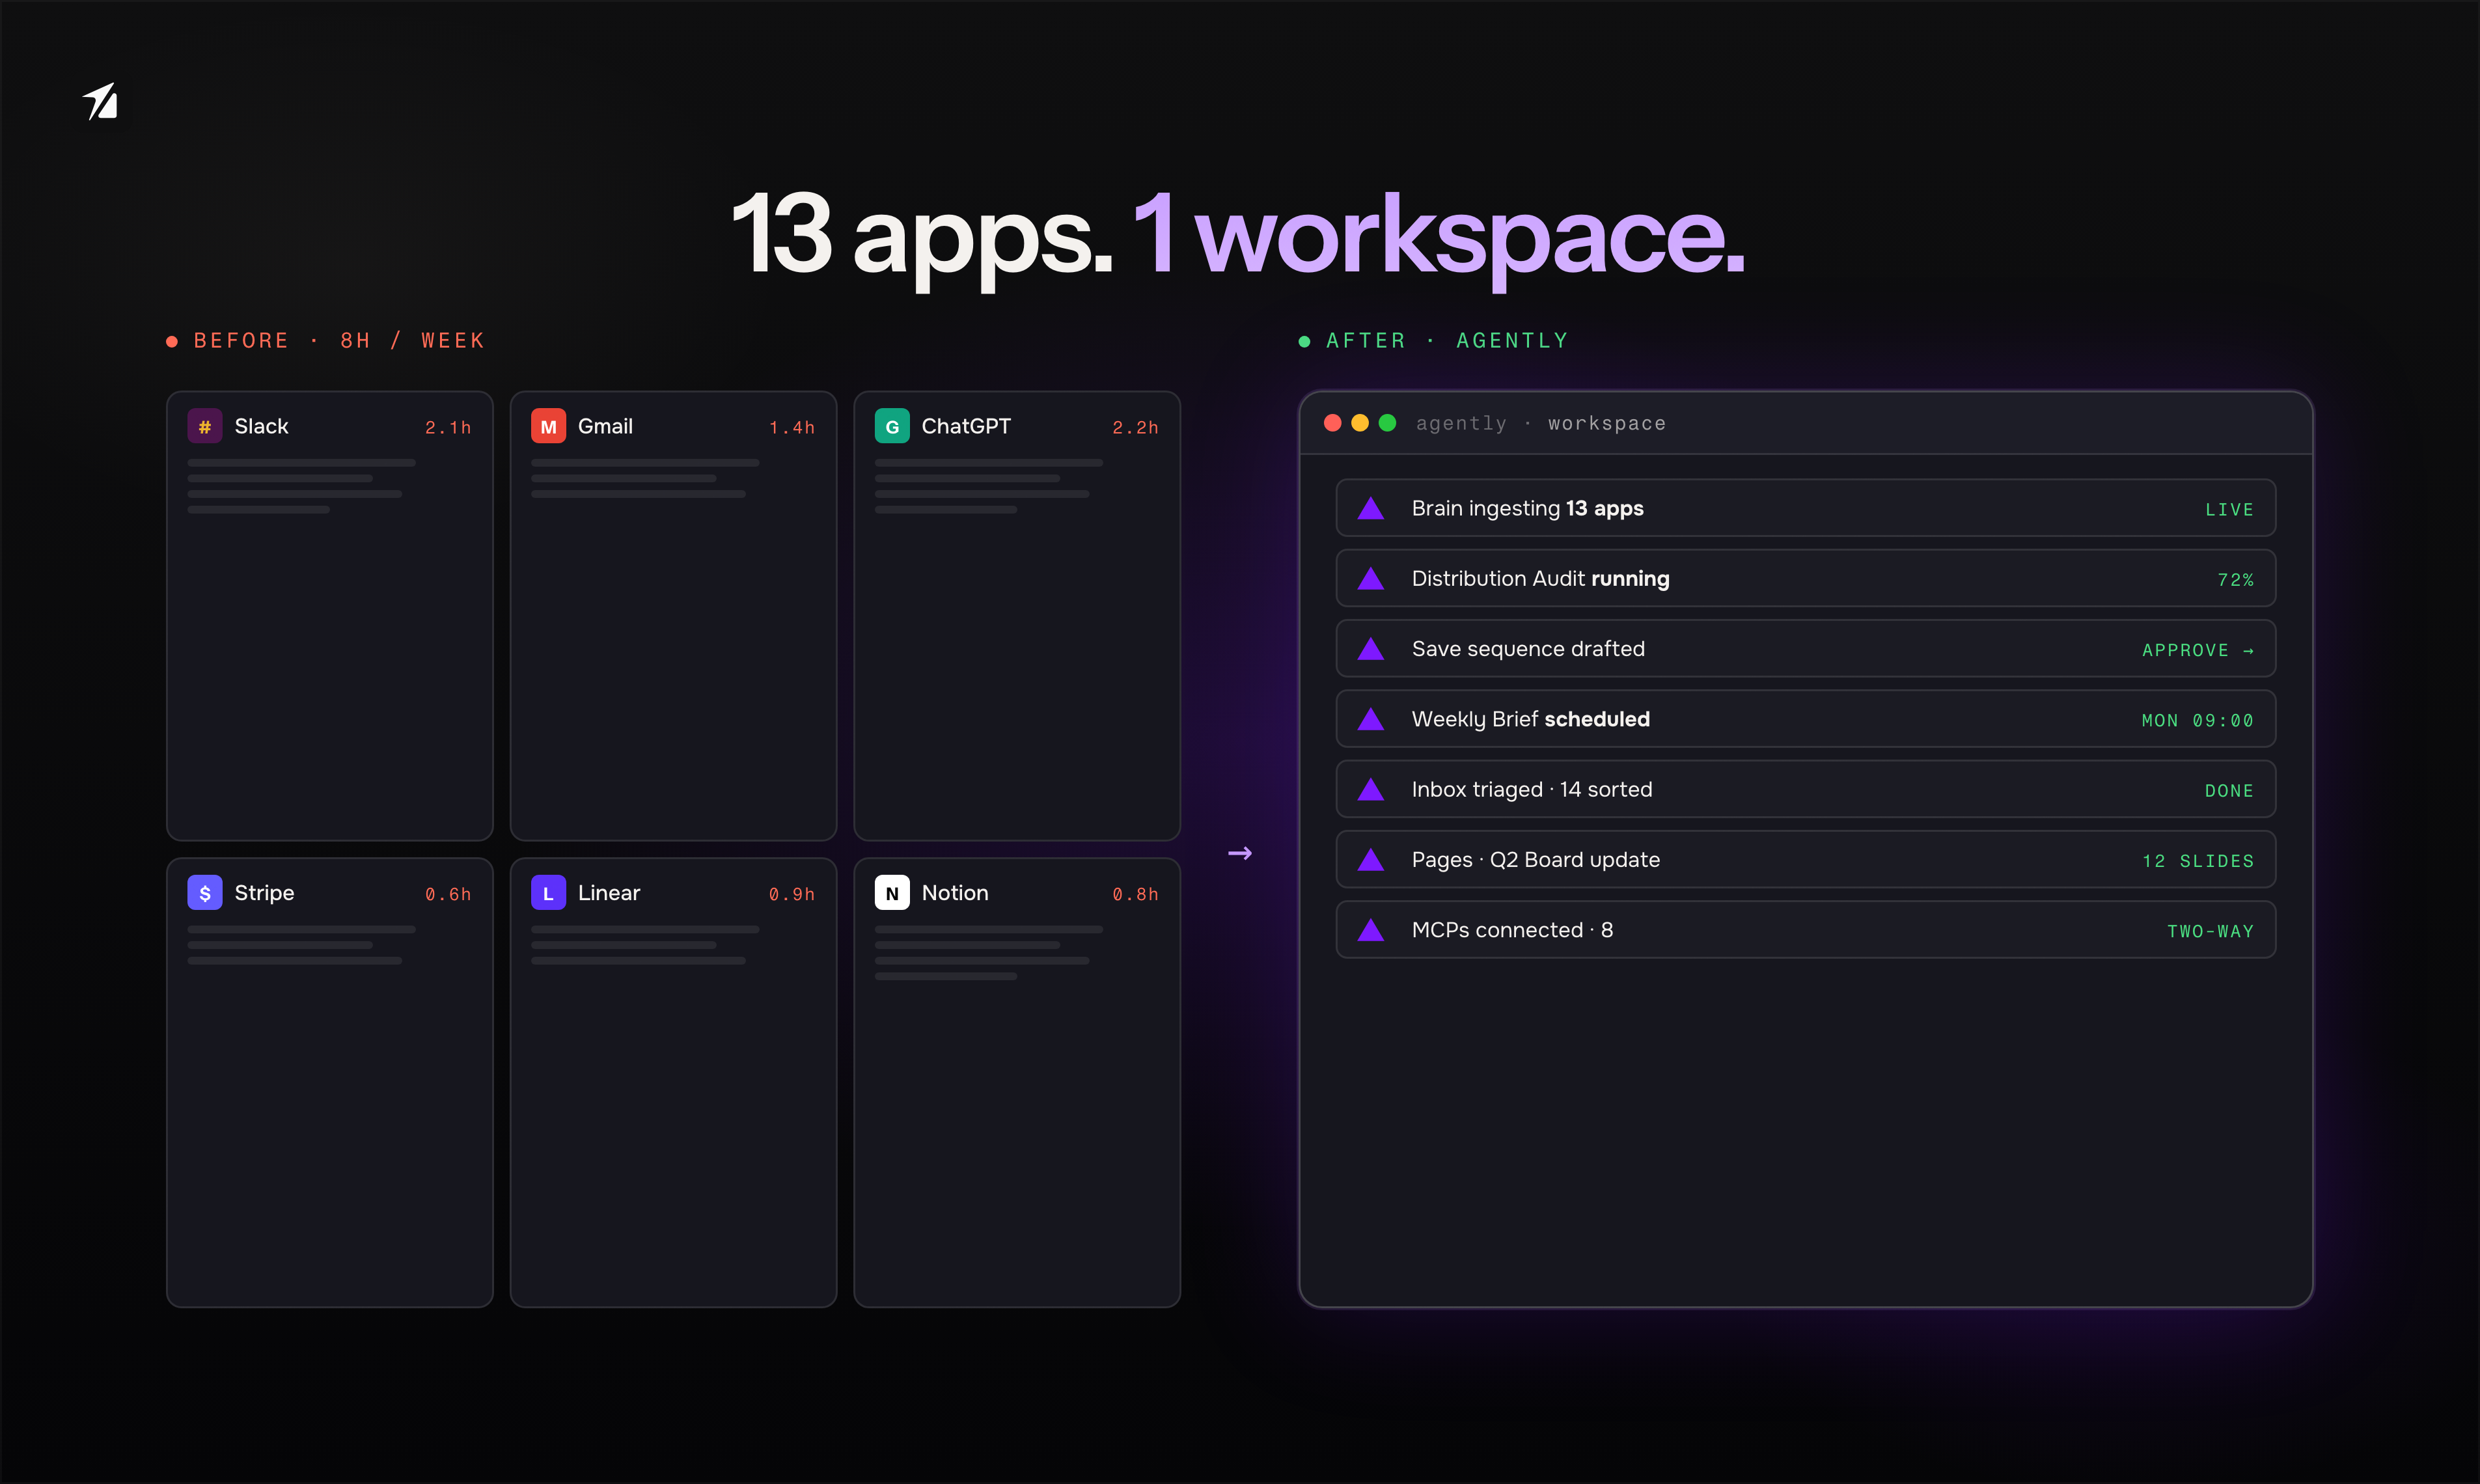Click the green ChatGPT G icon
Screen dimensions: 2480x1484
pyautogui.click(x=892, y=426)
